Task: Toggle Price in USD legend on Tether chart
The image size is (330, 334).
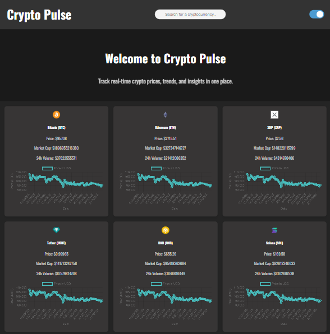Action: 56,284
